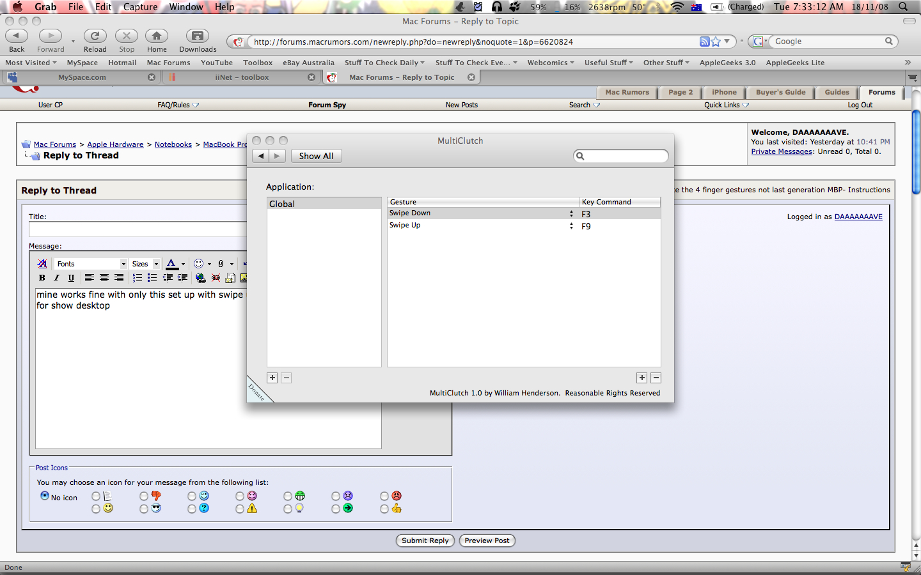Open Swipe Up gesture popup selector
921x575 pixels.
pos(572,226)
